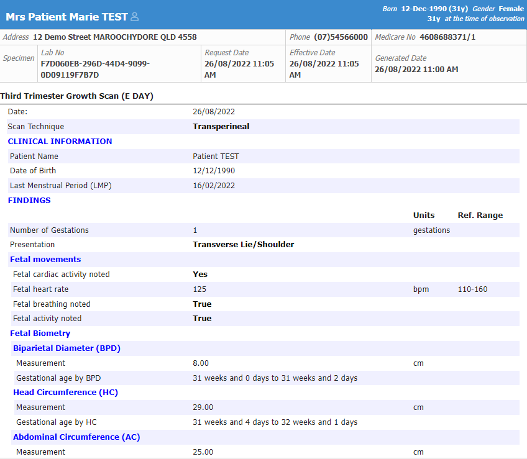This screenshot has width=527, height=459.
Task: Select Presentation value 'Transverse Lie/Shoulder'
Action: coord(244,244)
